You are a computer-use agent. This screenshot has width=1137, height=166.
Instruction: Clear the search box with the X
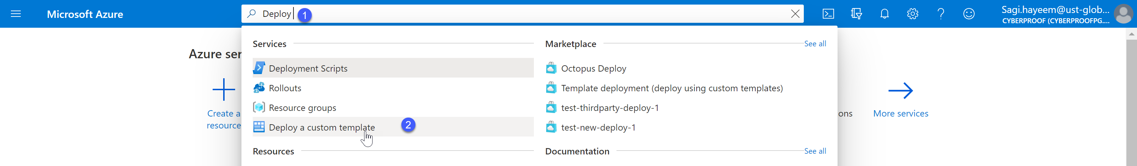click(795, 14)
